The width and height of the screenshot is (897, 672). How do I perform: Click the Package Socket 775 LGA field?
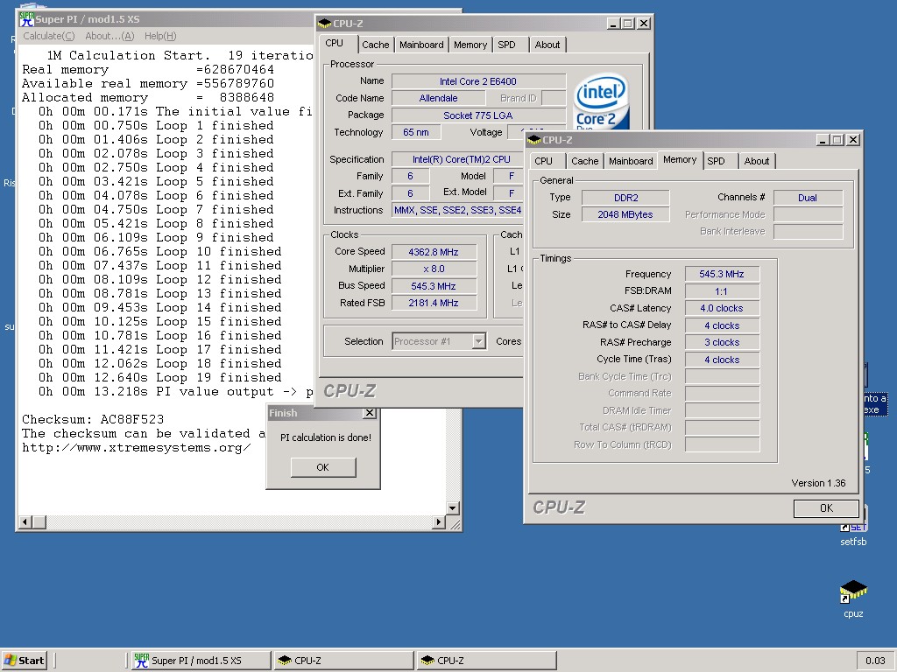pos(478,115)
